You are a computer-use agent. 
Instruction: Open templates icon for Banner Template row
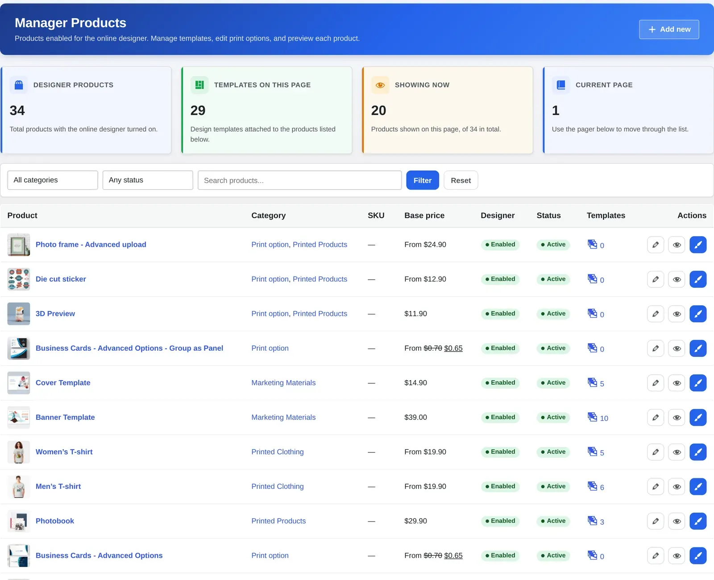pyautogui.click(x=592, y=417)
